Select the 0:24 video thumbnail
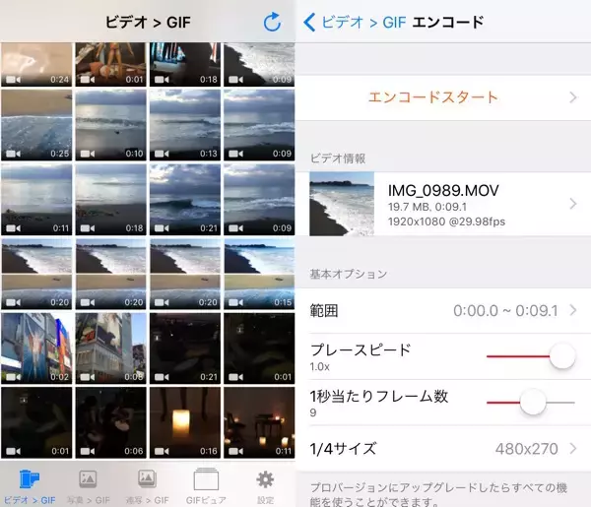This screenshot has width=591, height=507. (x=36, y=64)
